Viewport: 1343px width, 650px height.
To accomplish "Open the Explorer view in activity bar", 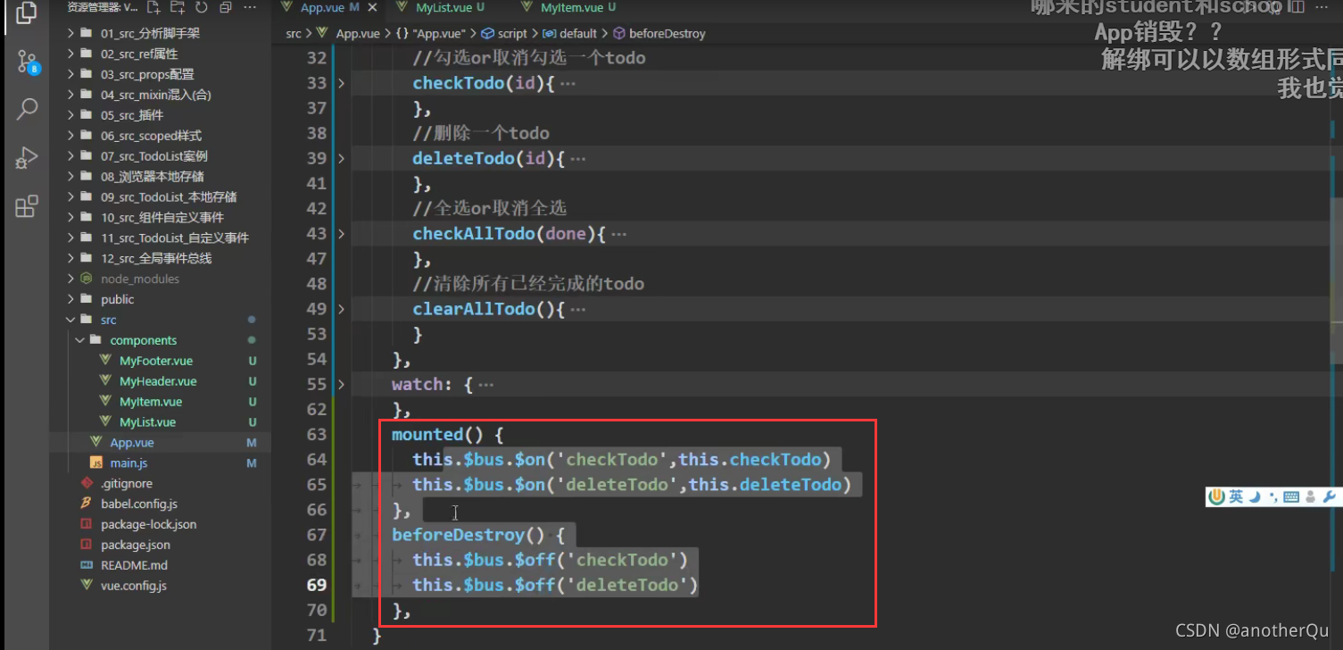I will point(27,12).
